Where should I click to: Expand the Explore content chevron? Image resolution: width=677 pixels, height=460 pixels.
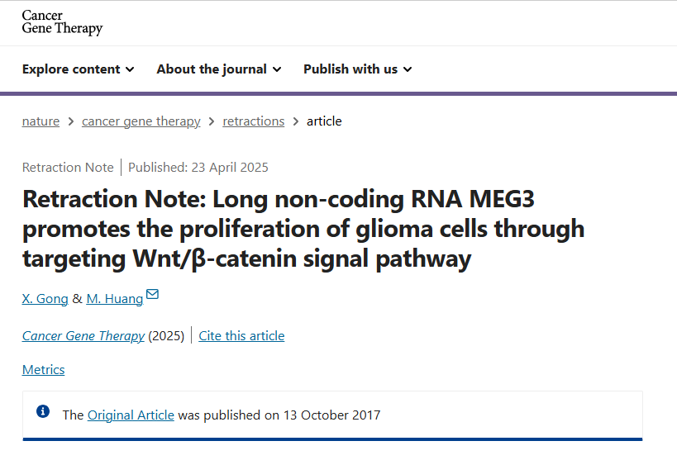pyautogui.click(x=130, y=69)
